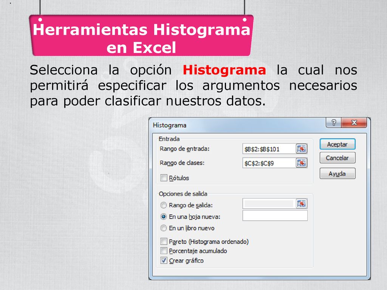This screenshot has height=290, width=387.
Task: Enable Porcentaje acumulado checkbox
Action: [164, 251]
